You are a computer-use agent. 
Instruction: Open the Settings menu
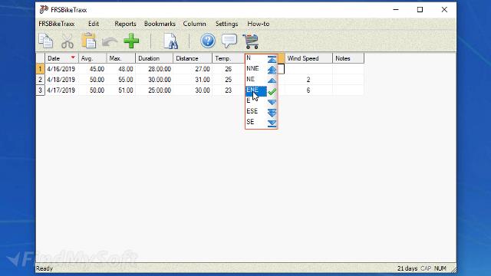click(227, 24)
